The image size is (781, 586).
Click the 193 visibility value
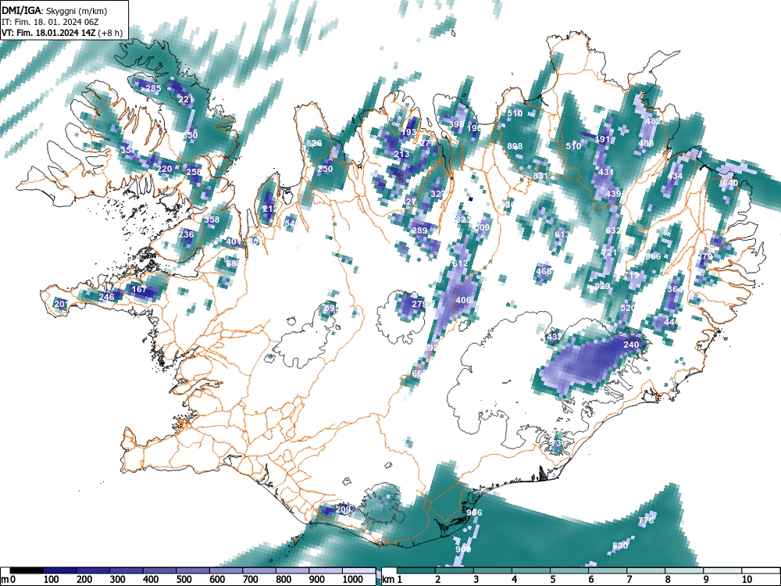point(408,132)
